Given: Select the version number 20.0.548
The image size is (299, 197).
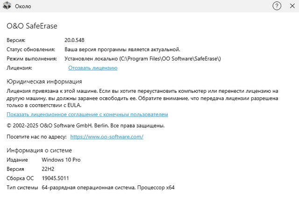Looking at the screenshot, I should (x=74, y=40).
